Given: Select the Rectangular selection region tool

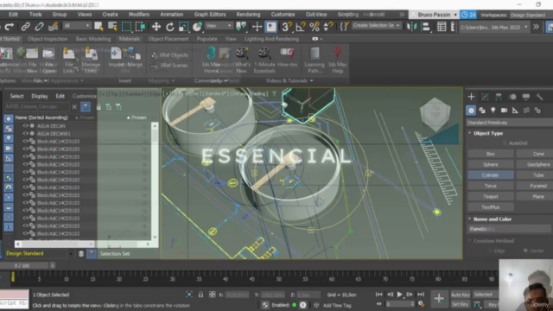Looking at the screenshot, I should pos(126,27).
